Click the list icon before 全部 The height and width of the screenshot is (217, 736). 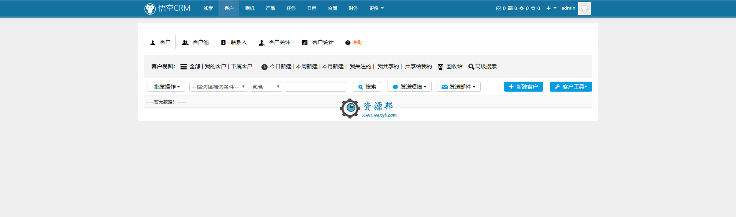[x=184, y=67]
